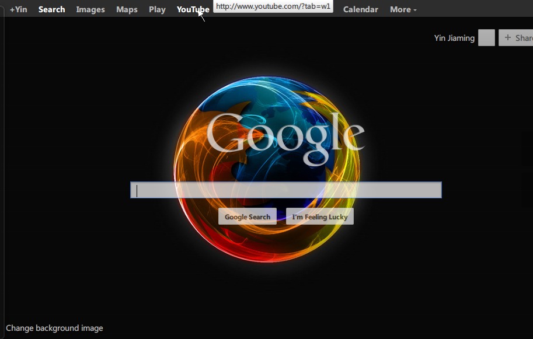Go to Maps in the top bar

pyautogui.click(x=127, y=9)
